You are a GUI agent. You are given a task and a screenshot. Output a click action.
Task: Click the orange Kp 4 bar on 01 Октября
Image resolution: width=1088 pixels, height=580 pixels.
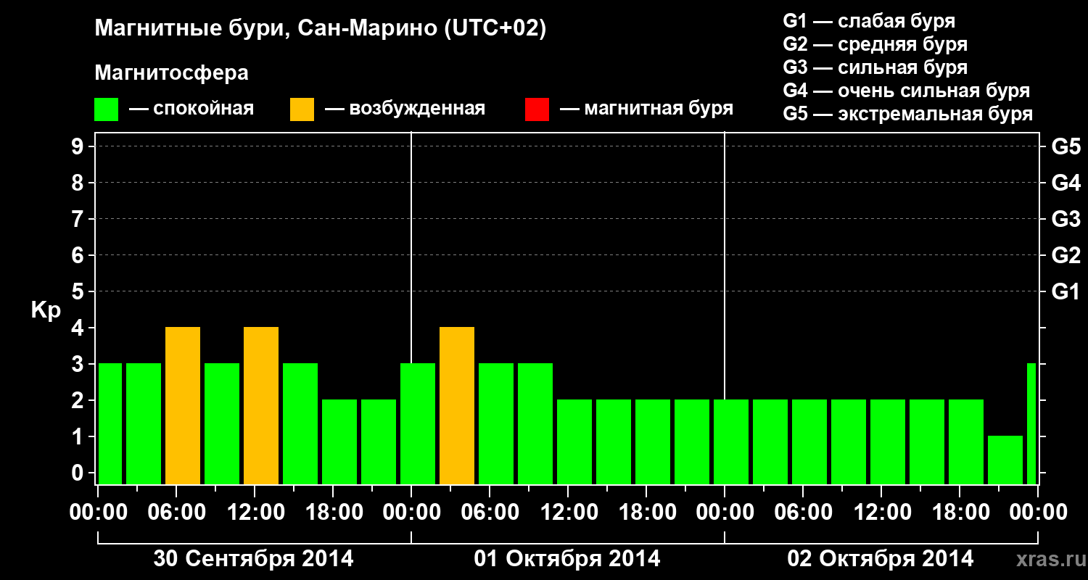pyautogui.click(x=457, y=406)
